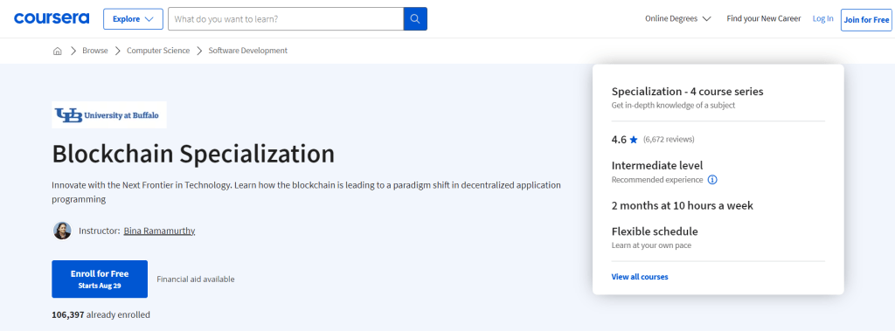Viewport: 895px width, 331px height.
Task: Expand the Online Degrees menu
Action: (677, 19)
